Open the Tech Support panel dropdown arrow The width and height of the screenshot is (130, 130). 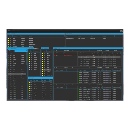(x=64, y=34)
